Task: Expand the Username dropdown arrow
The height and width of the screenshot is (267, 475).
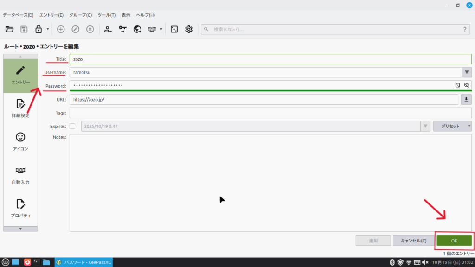Action: point(467,72)
